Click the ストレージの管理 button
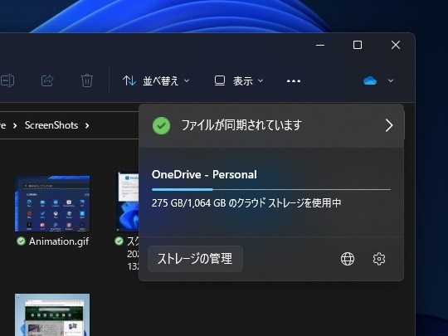448x336 pixels. click(x=195, y=259)
